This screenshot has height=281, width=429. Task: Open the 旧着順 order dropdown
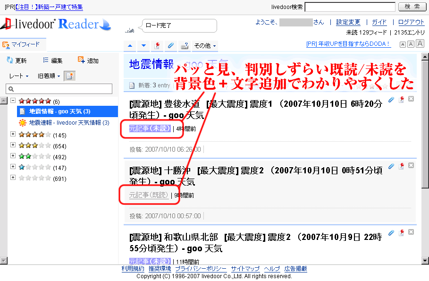[49, 76]
